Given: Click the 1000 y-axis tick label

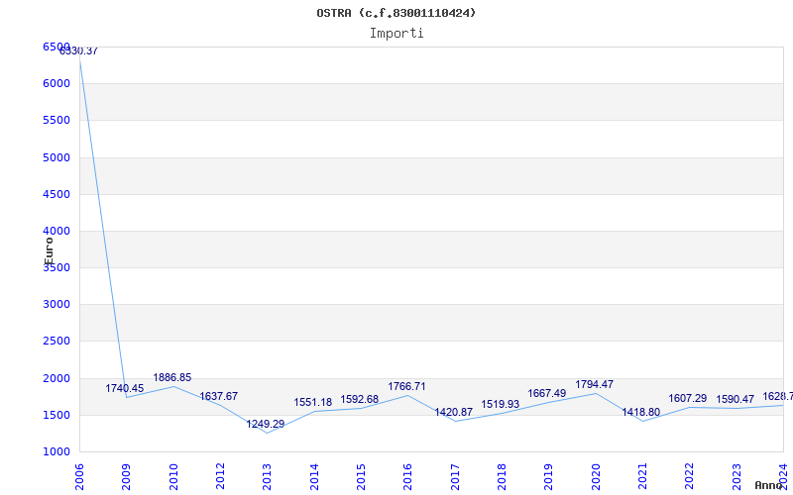Looking at the screenshot, I should (x=57, y=451).
